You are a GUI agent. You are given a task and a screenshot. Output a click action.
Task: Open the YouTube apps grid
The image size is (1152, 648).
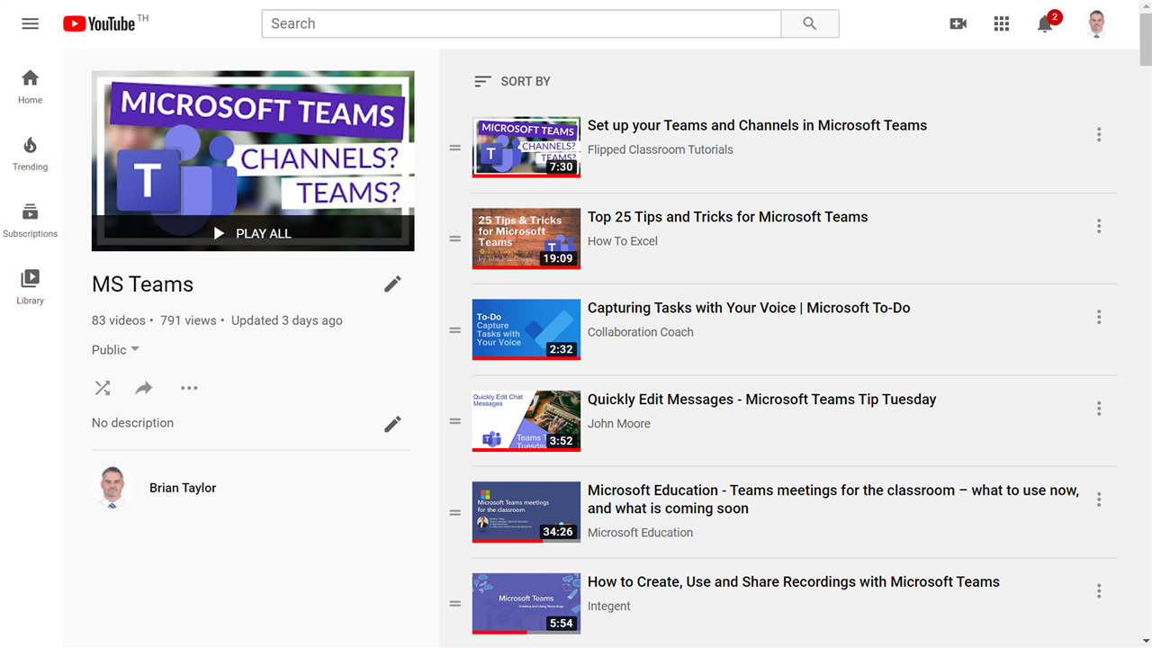point(1002,24)
